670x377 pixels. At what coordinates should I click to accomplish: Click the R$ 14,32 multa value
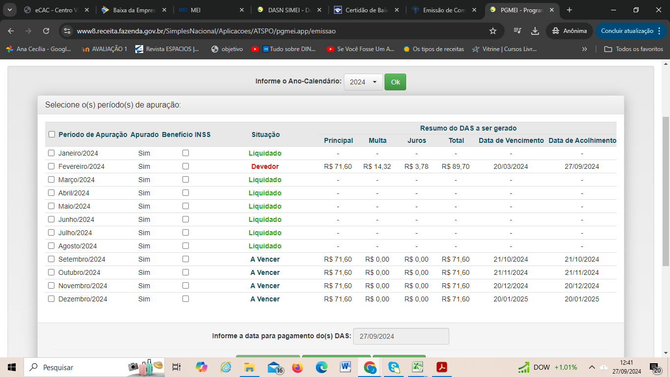[x=377, y=166]
